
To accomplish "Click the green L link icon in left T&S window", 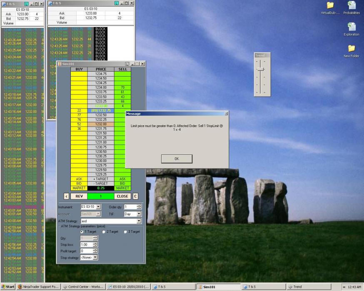I will pos(27,4).
